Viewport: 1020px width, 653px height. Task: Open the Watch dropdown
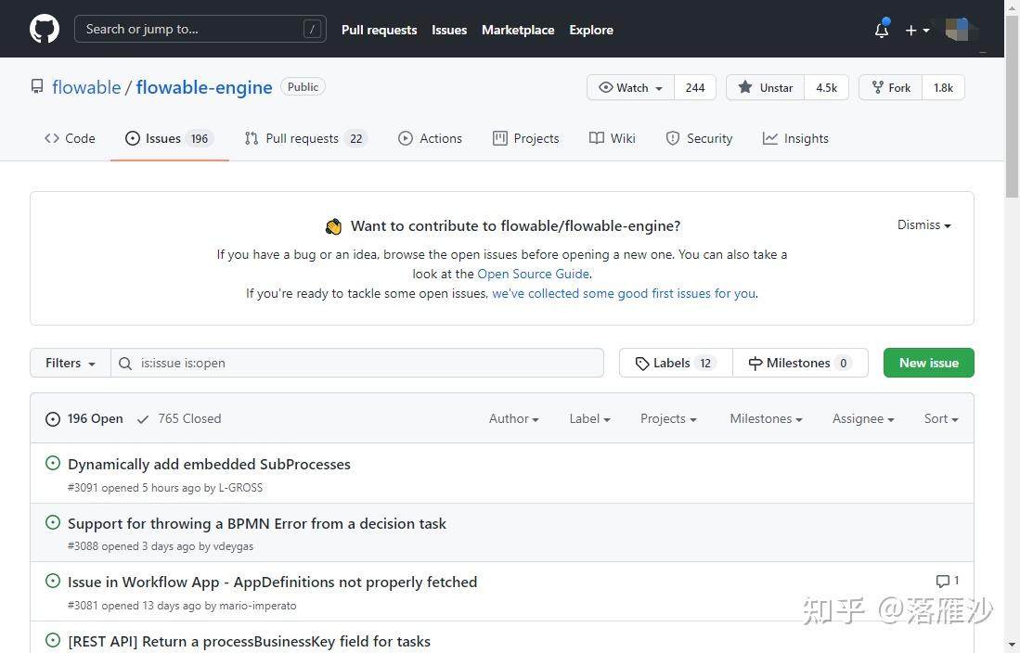(x=631, y=87)
